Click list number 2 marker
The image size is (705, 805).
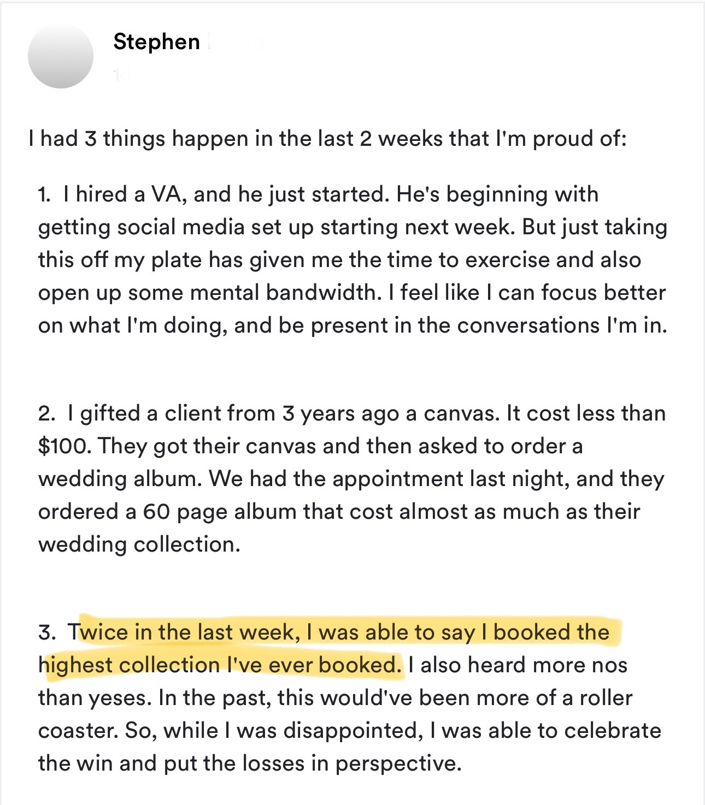click(46, 414)
